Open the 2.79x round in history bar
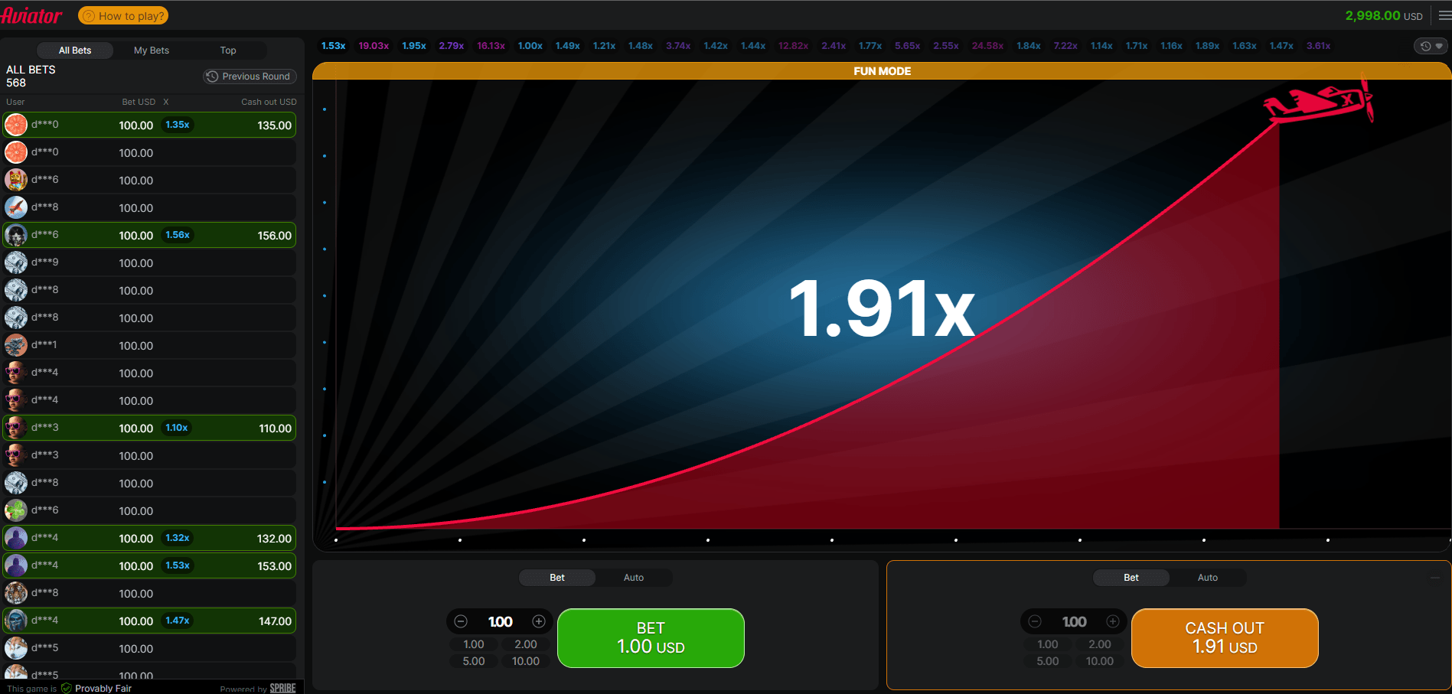 pyautogui.click(x=452, y=46)
